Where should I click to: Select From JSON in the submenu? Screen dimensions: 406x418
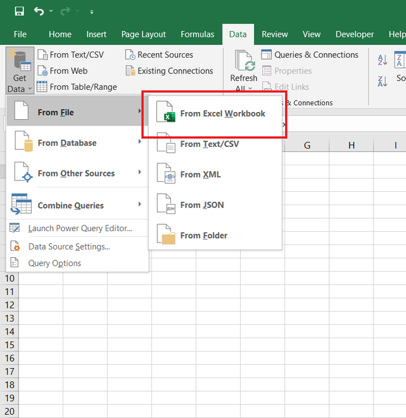click(201, 205)
